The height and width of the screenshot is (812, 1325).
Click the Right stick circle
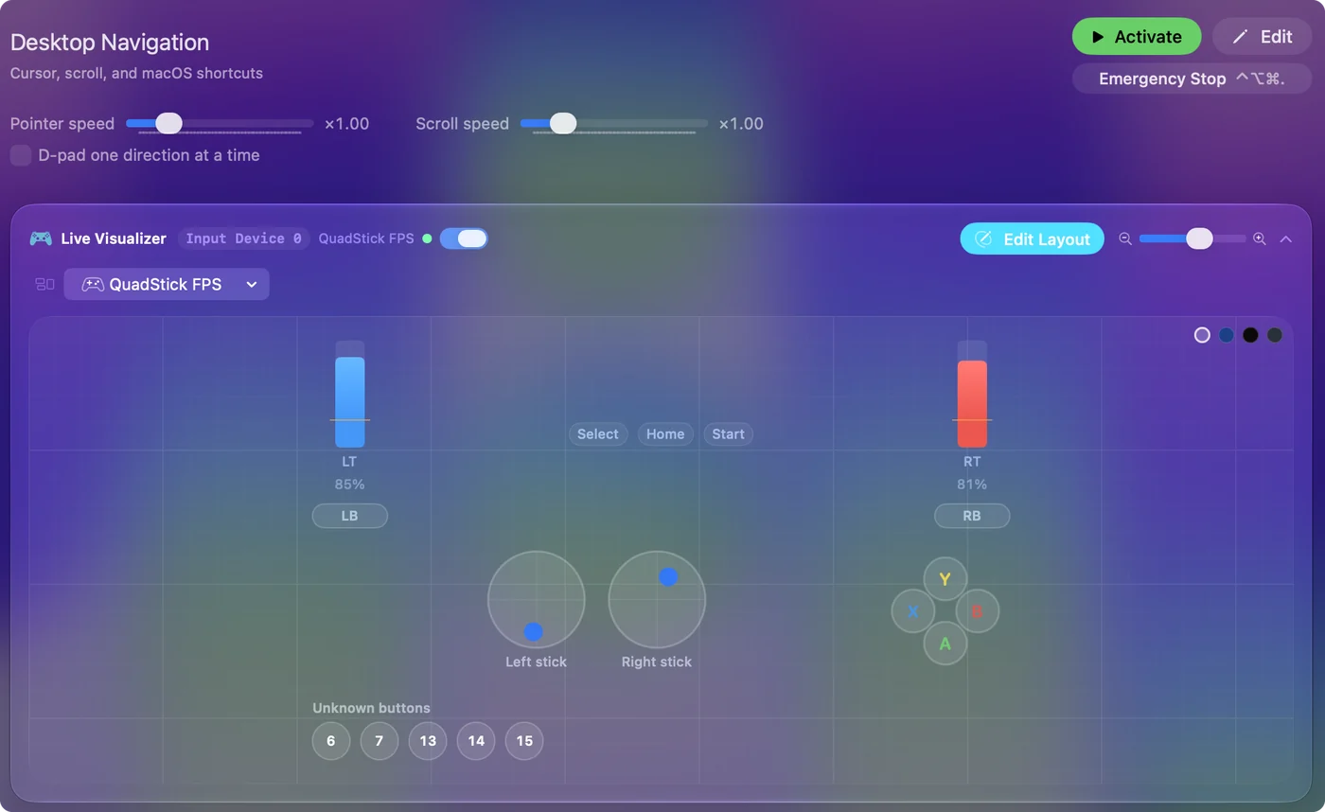[x=657, y=600]
